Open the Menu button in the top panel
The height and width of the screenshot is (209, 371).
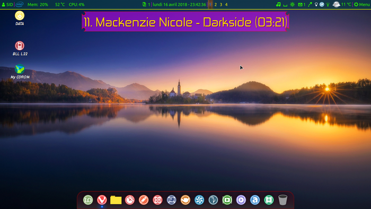(362, 4)
